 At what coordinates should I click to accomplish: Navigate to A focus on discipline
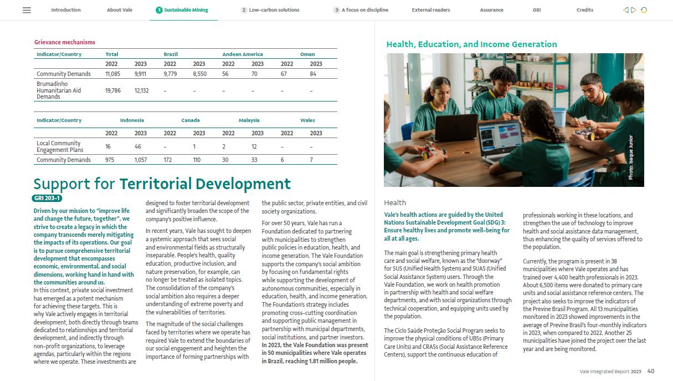point(364,10)
